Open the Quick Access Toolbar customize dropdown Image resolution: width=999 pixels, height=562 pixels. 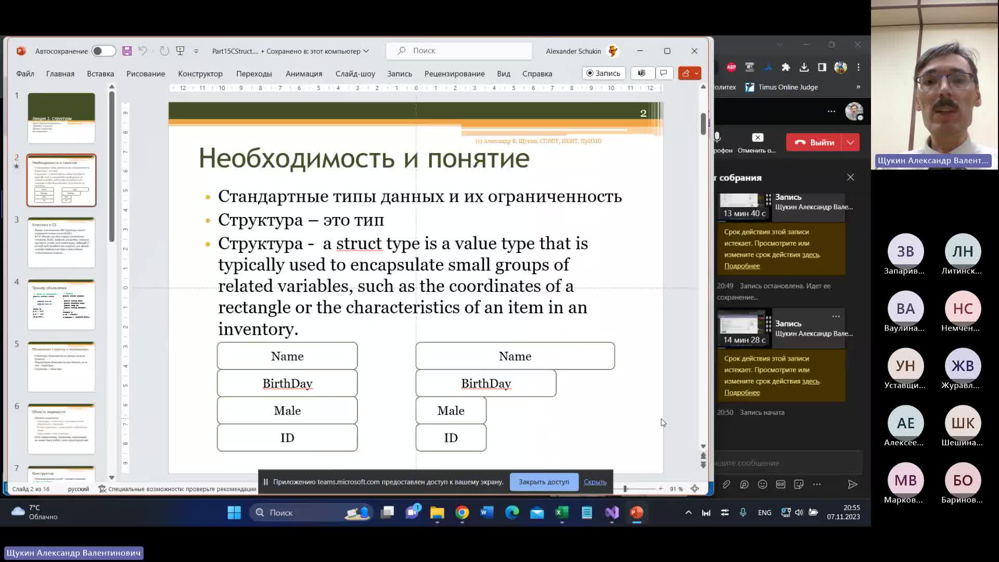(196, 51)
